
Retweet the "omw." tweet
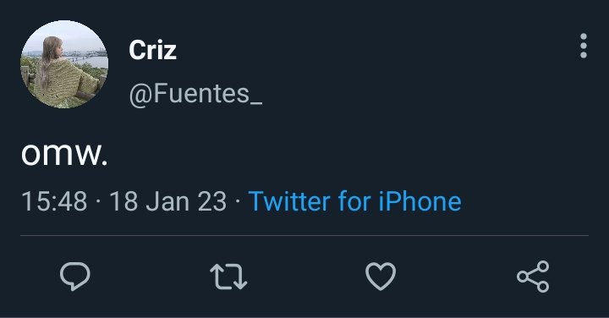228,277
